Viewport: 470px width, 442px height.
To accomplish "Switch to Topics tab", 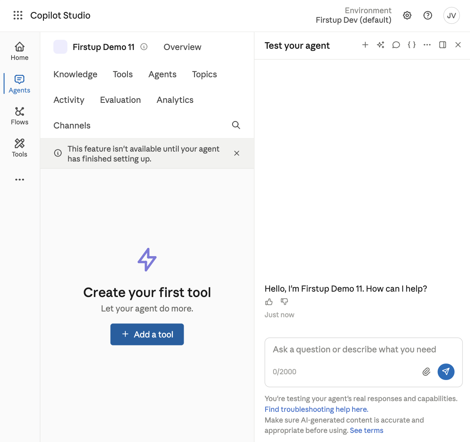I will pyautogui.click(x=204, y=74).
